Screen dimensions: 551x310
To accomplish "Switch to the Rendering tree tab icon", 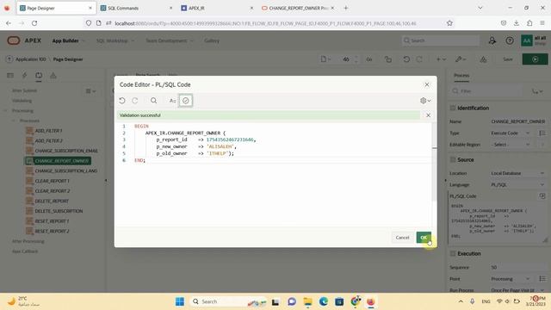I will pyautogui.click(x=10, y=75).
